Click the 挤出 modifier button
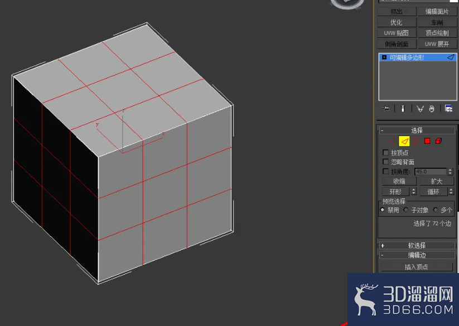Screen dimensions: 459x326 [397, 11]
